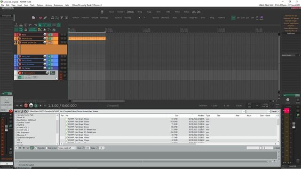Image resolution: width=301 pixels, height=169 pixels.
Task: Click the transport Stop button
Action: point(40,106)
